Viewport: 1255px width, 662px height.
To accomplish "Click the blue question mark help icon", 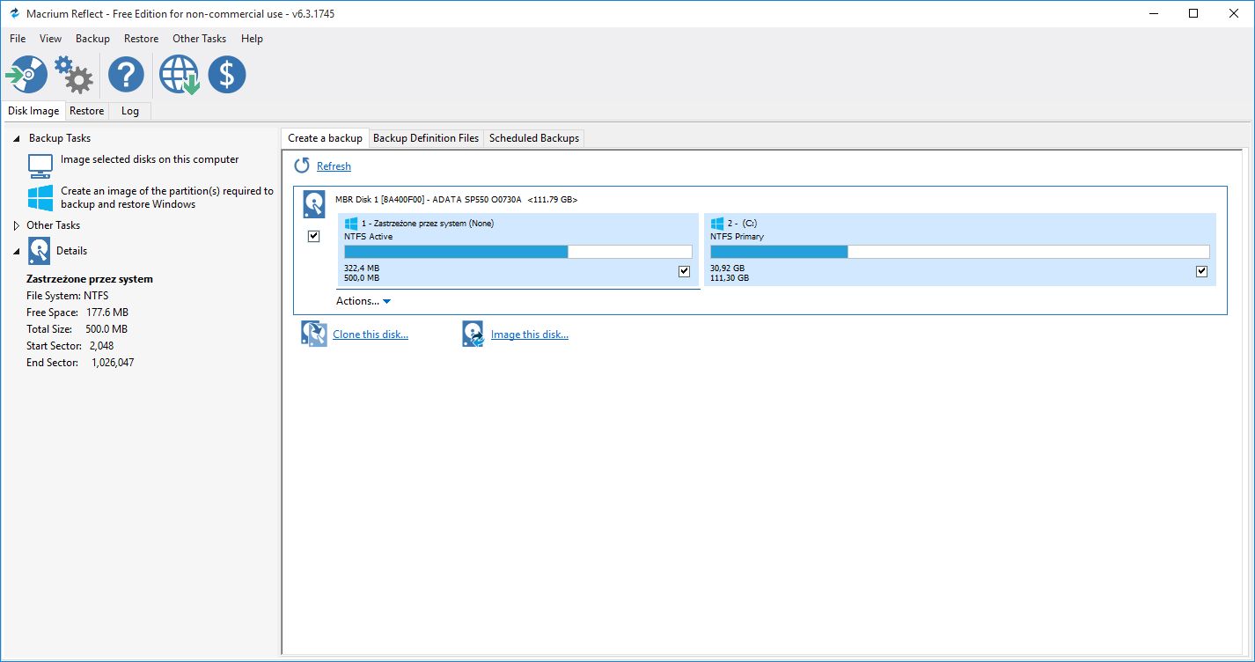I will 126,75.
